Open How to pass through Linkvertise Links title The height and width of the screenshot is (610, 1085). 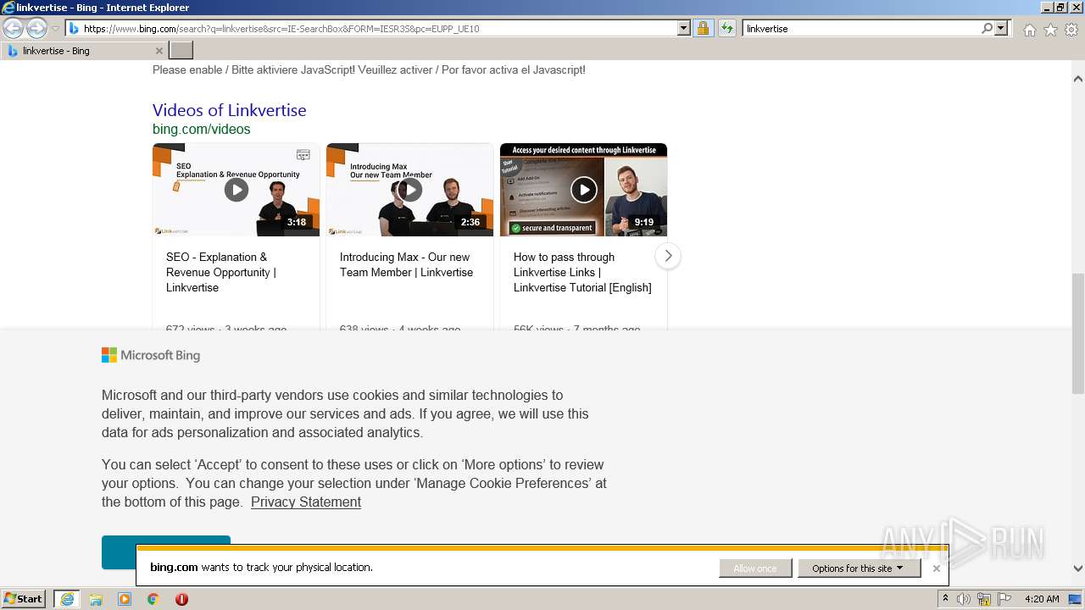(582, 272)
